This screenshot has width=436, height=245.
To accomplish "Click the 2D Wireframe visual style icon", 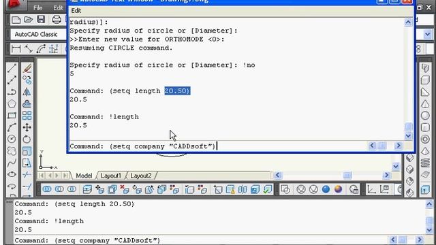I will pos(285,189).
